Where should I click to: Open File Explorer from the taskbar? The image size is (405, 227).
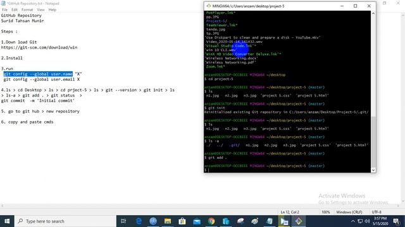coord(168,221)
